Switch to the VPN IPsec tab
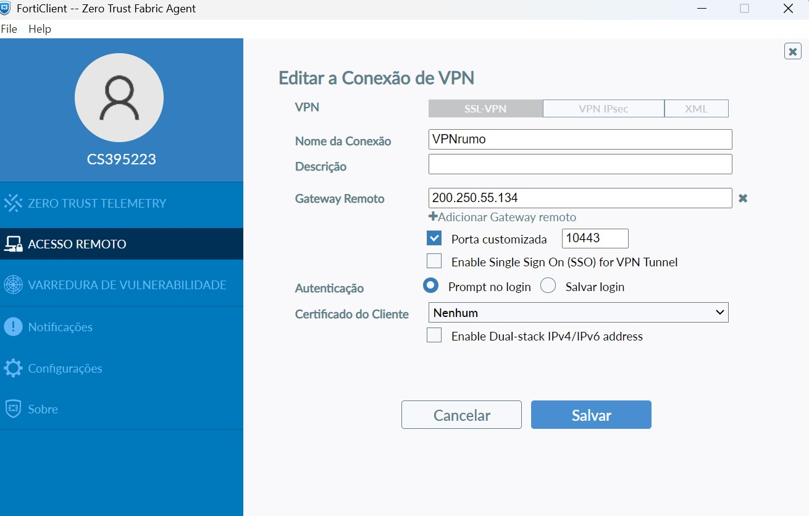This screenshot has height=516, width=809. [603, 109]
